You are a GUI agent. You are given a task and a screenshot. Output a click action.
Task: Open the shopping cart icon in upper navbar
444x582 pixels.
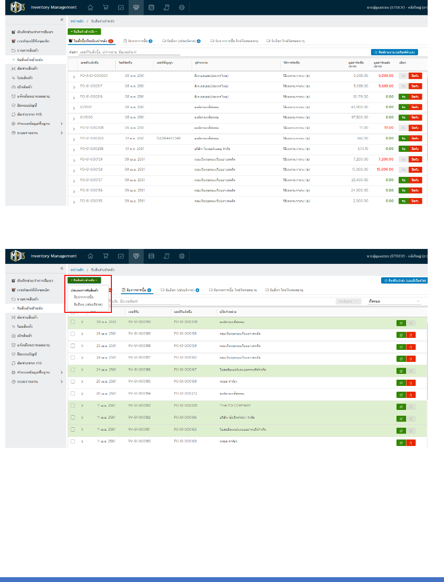click(106, 7)
